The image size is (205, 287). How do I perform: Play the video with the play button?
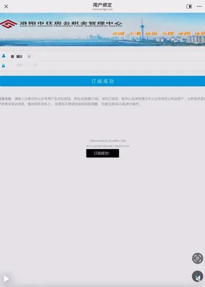coord(6,278)
